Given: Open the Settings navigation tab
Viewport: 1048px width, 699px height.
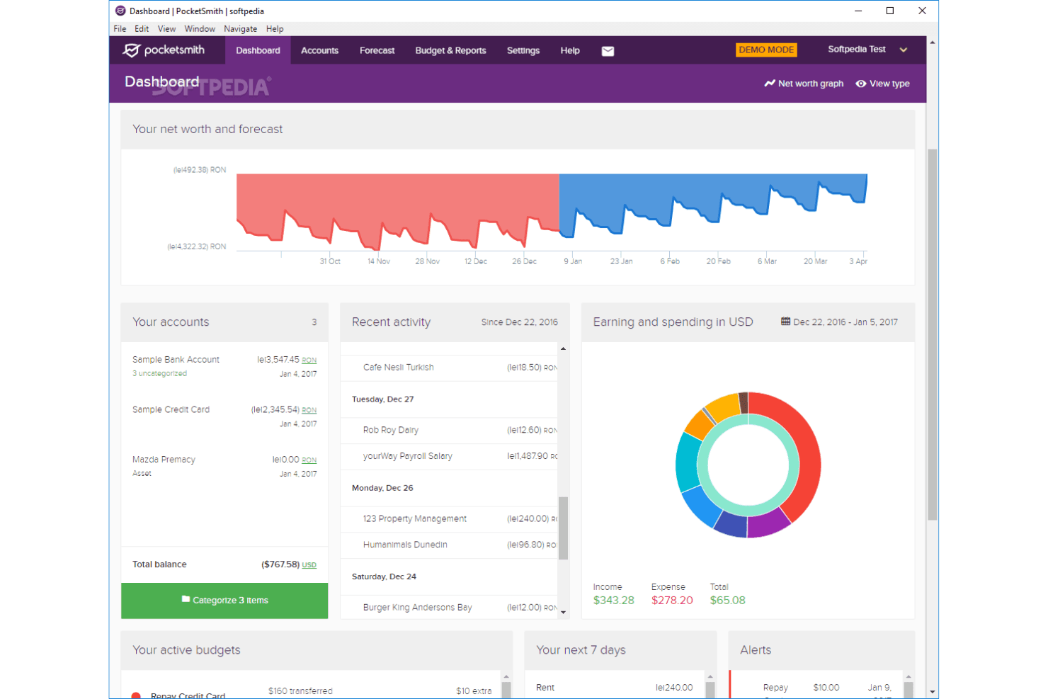Looking at the screenshot, I should click(523, 50).
